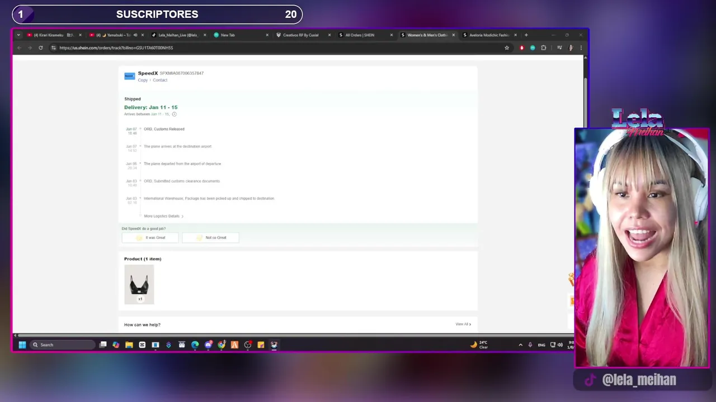Expand More Logistics Details
The height and width of the screenshot is (402, 716).
(163, 216)
